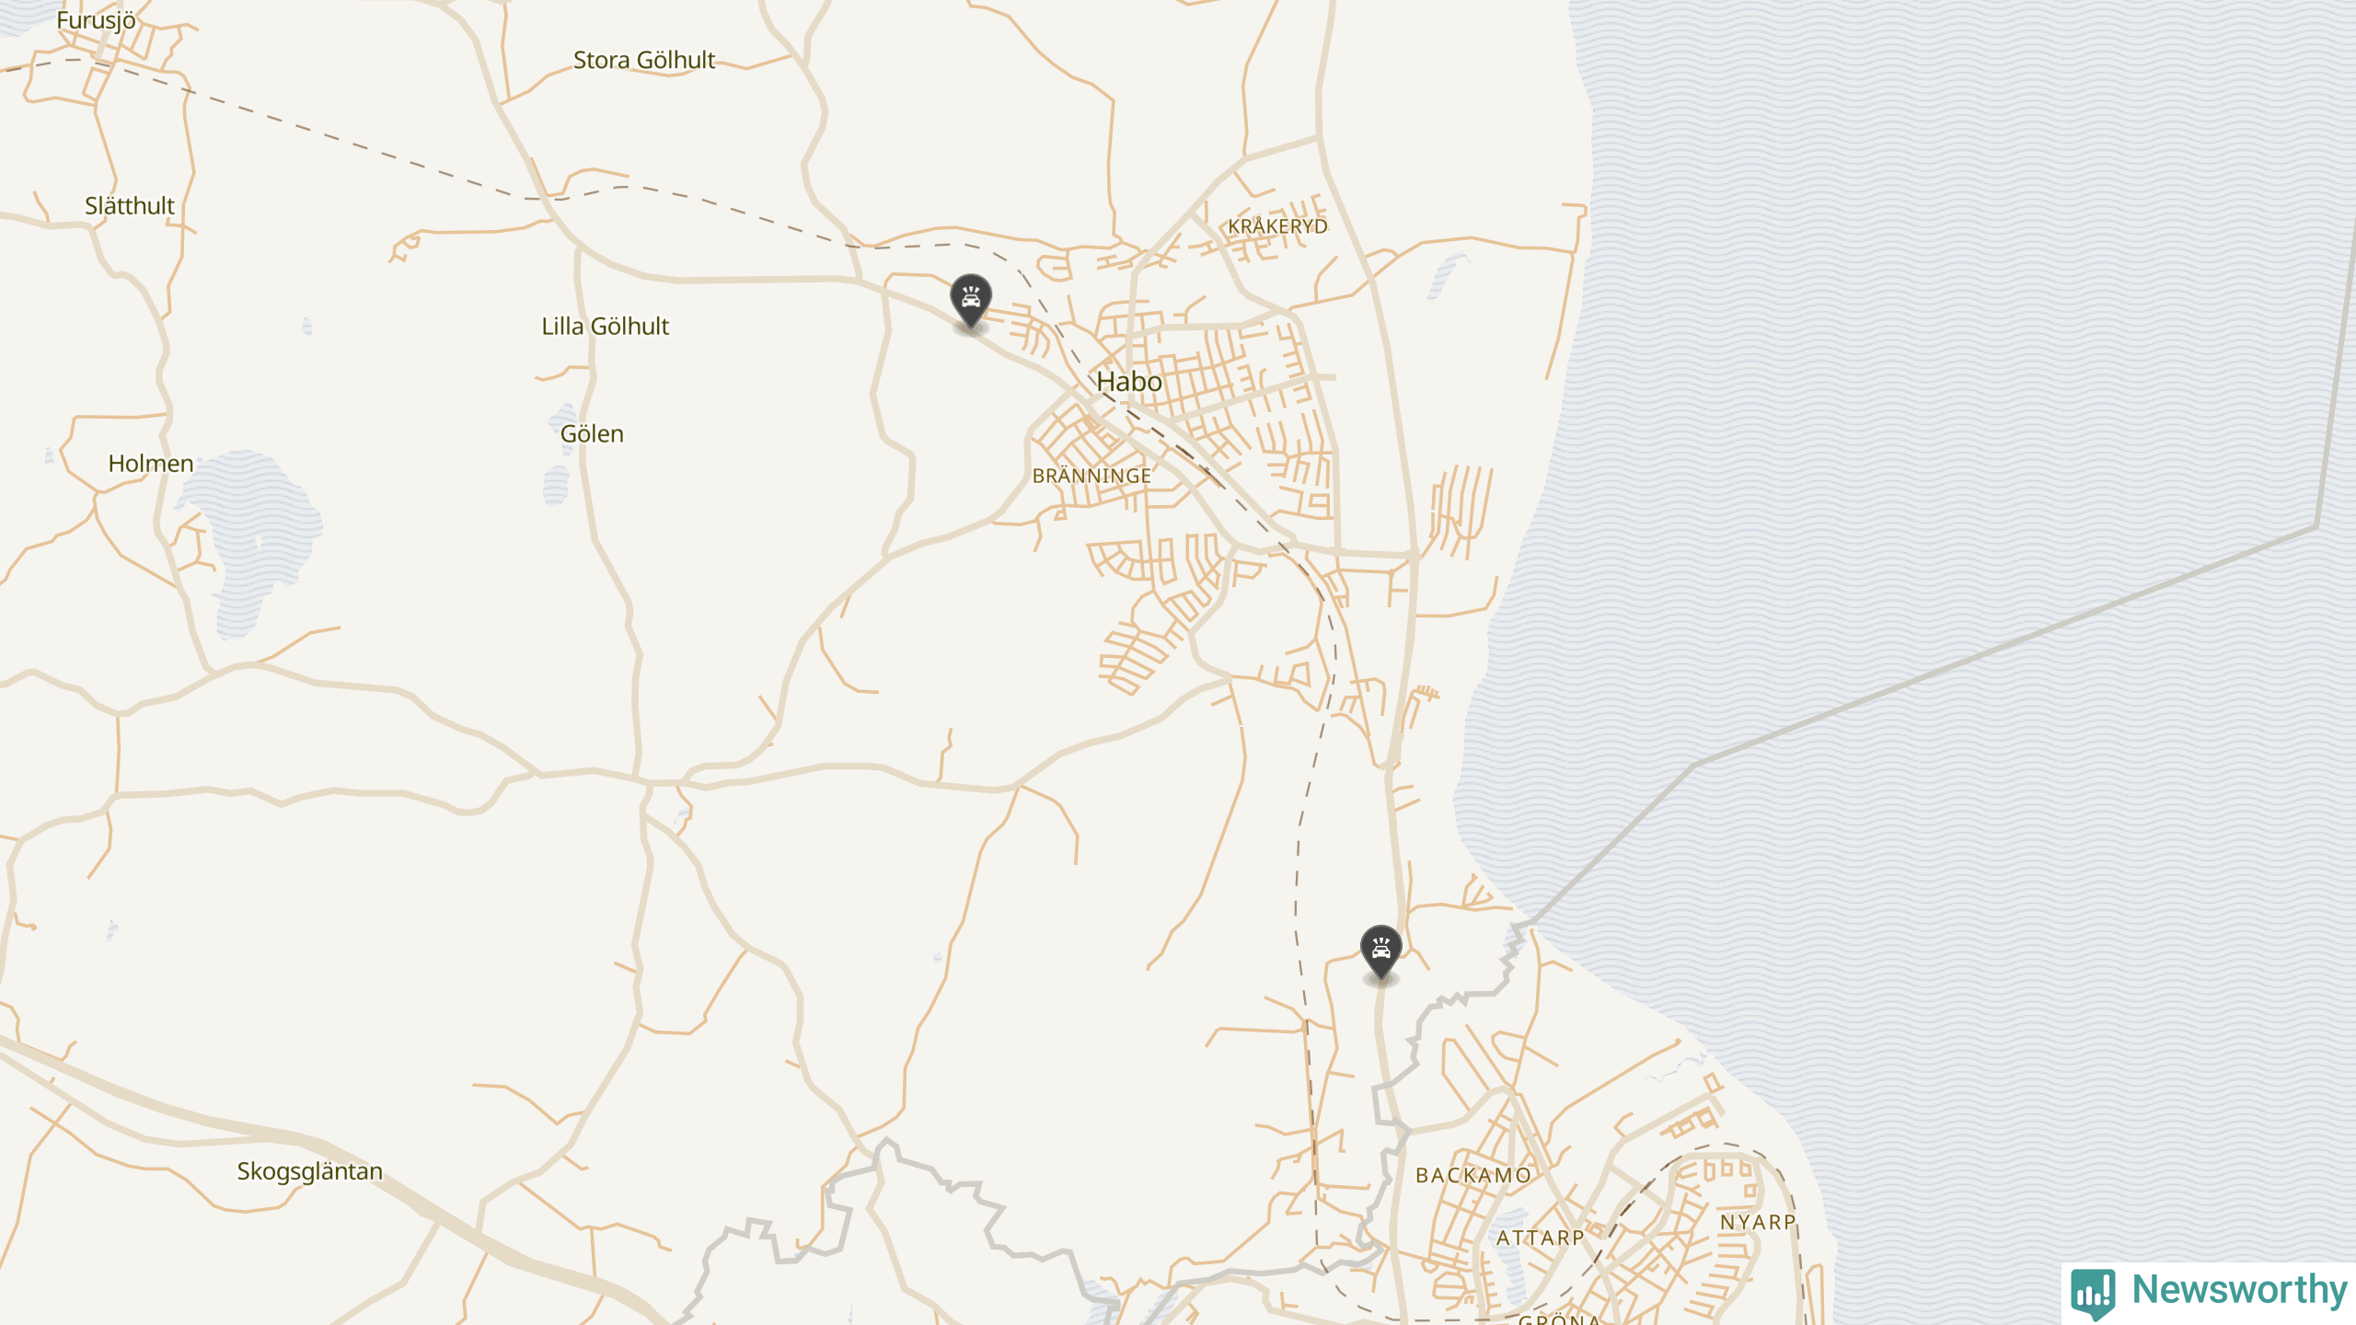Click the small pond below Gölen label

[556, 486]
